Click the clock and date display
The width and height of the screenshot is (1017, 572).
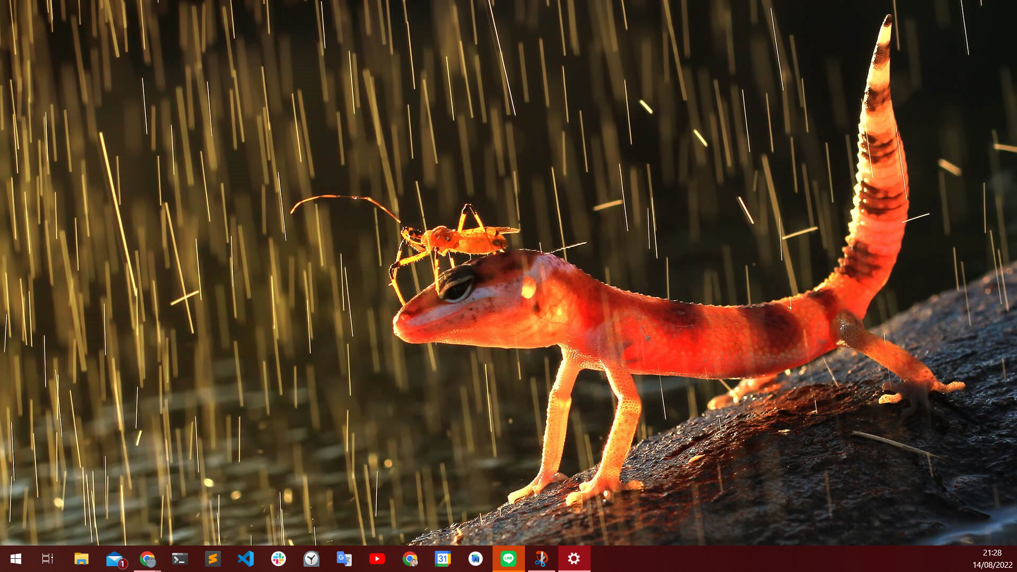[992, 559]
